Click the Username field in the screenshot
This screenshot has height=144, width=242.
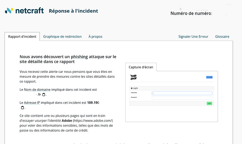[x=182, y=93]
